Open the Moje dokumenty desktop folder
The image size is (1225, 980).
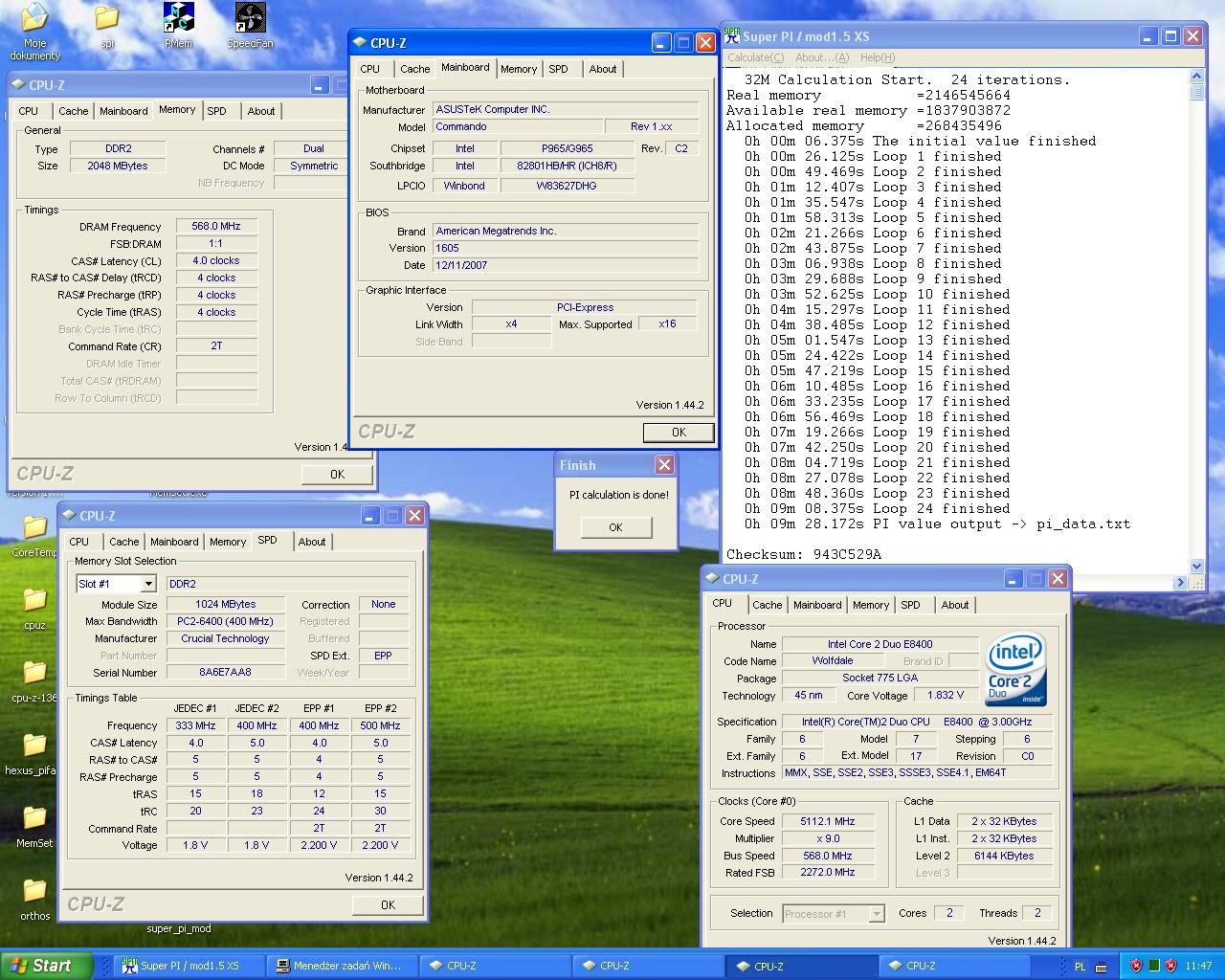34,31
